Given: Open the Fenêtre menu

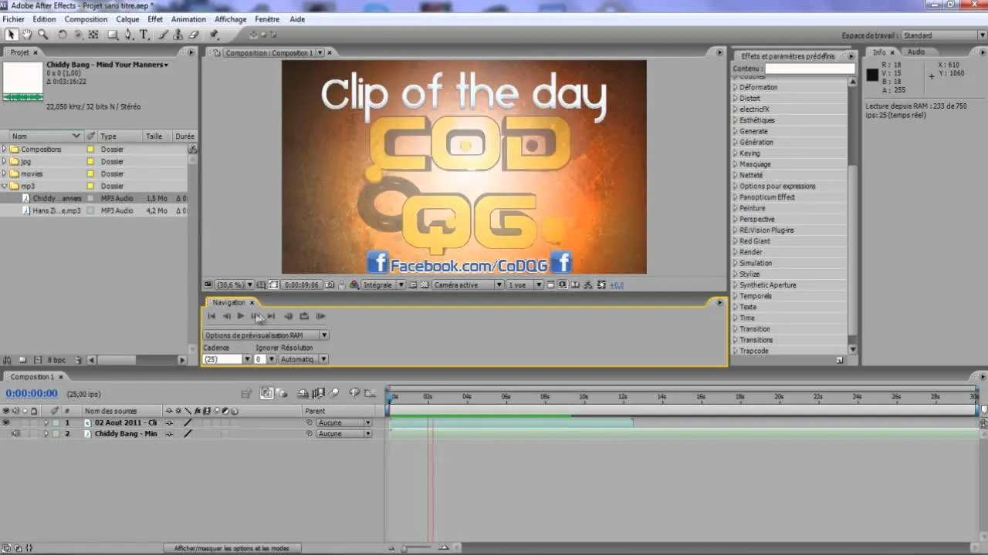Looking at the screenshot, I should [267, 19].
